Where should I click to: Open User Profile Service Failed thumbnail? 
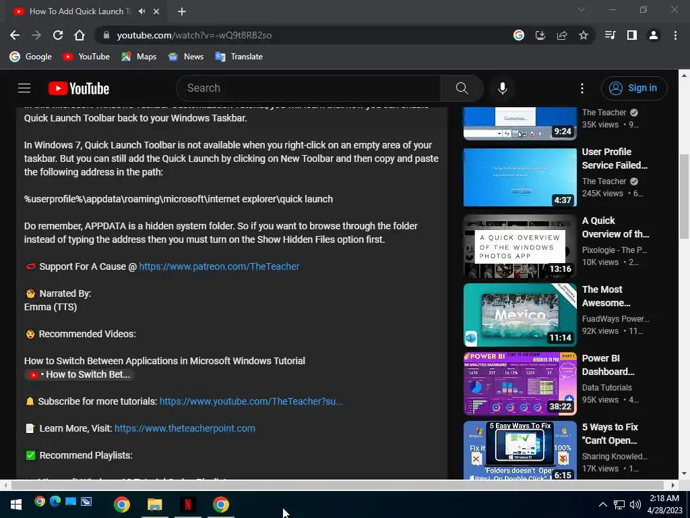point(520,177)
